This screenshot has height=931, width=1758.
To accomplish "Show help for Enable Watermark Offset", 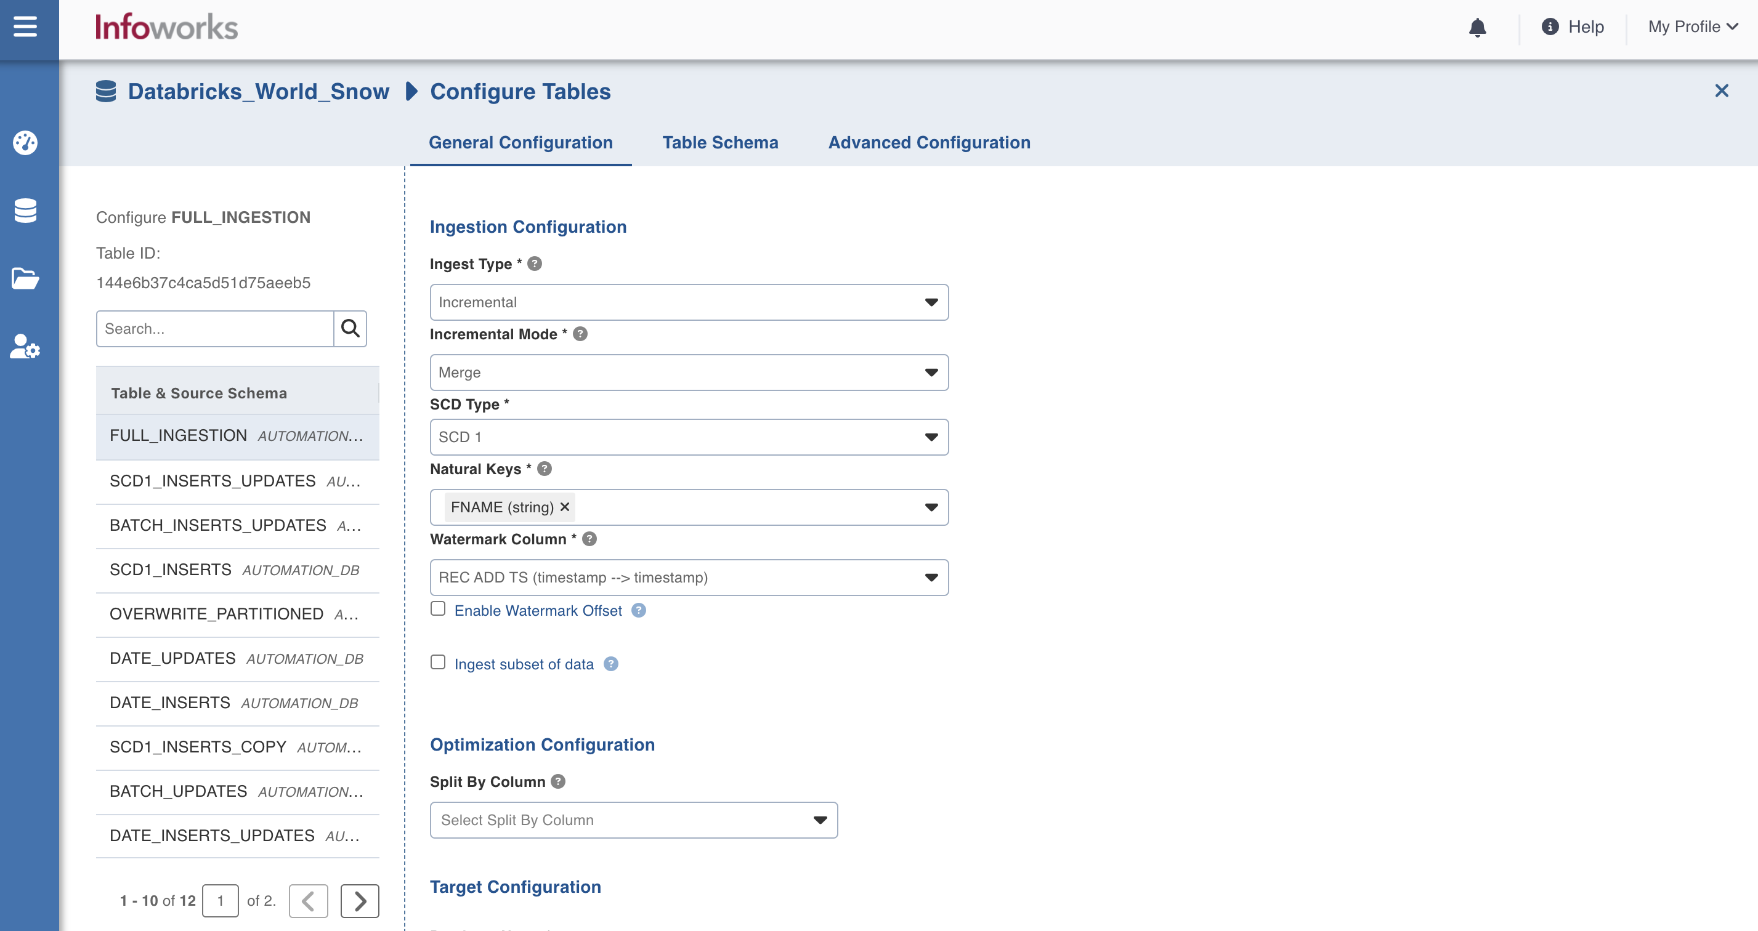I will click(639, 610).
